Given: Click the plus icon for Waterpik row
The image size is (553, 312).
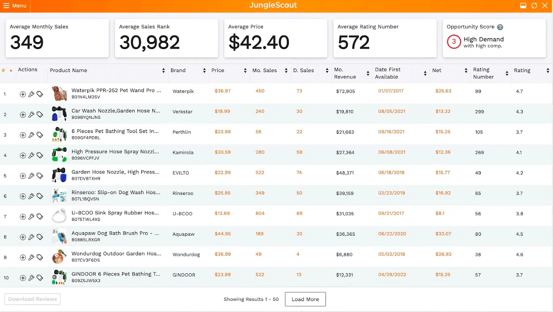Looking at the screenshot, I should click(x=23, y=94).
